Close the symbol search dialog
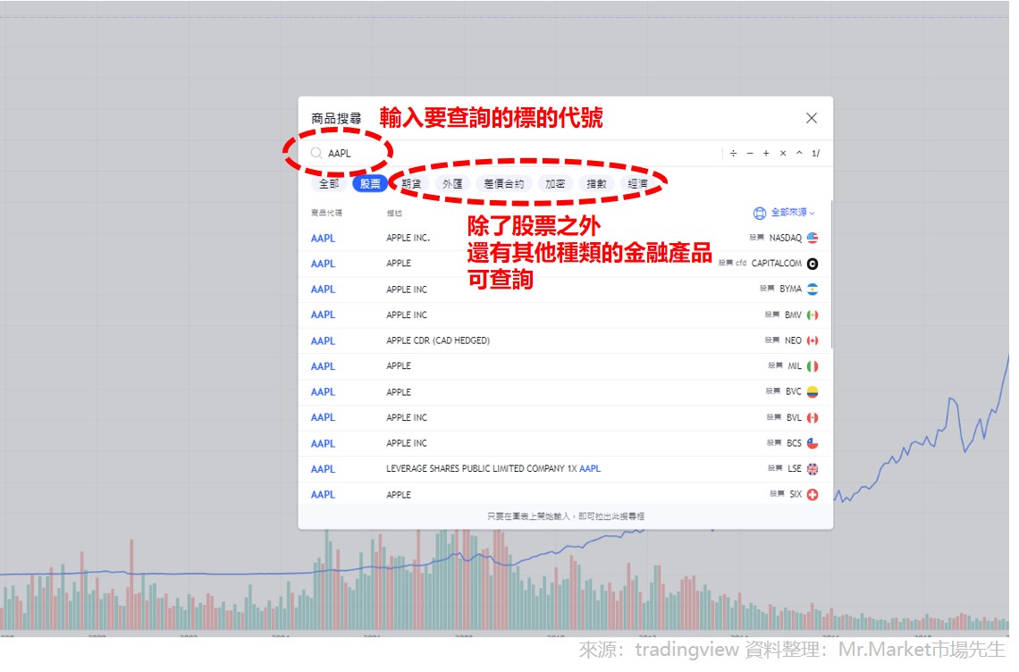This screenshot has height=672, width=1019. pos(811,118)
